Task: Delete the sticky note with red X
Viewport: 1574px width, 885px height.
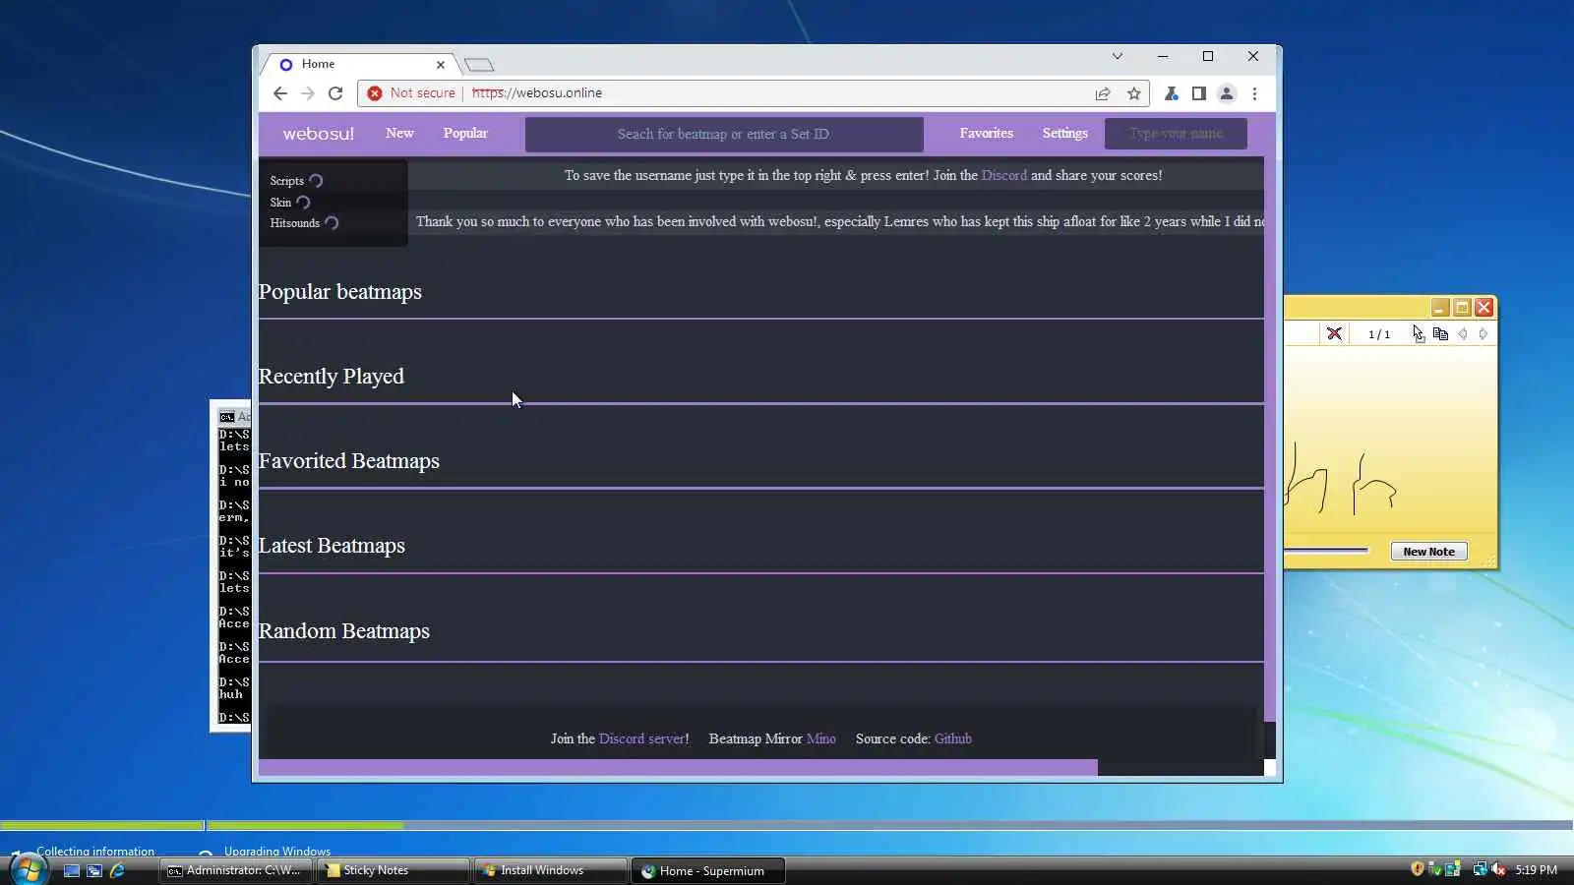Action: tap(1334, 334)
